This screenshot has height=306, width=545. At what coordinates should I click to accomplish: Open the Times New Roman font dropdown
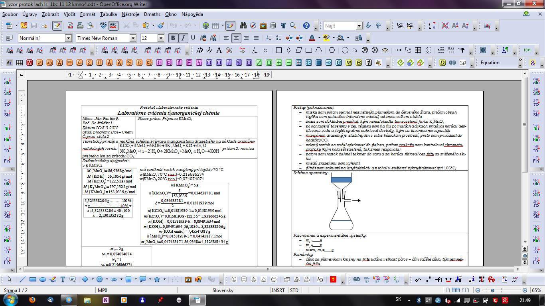[x=133, y=38]
